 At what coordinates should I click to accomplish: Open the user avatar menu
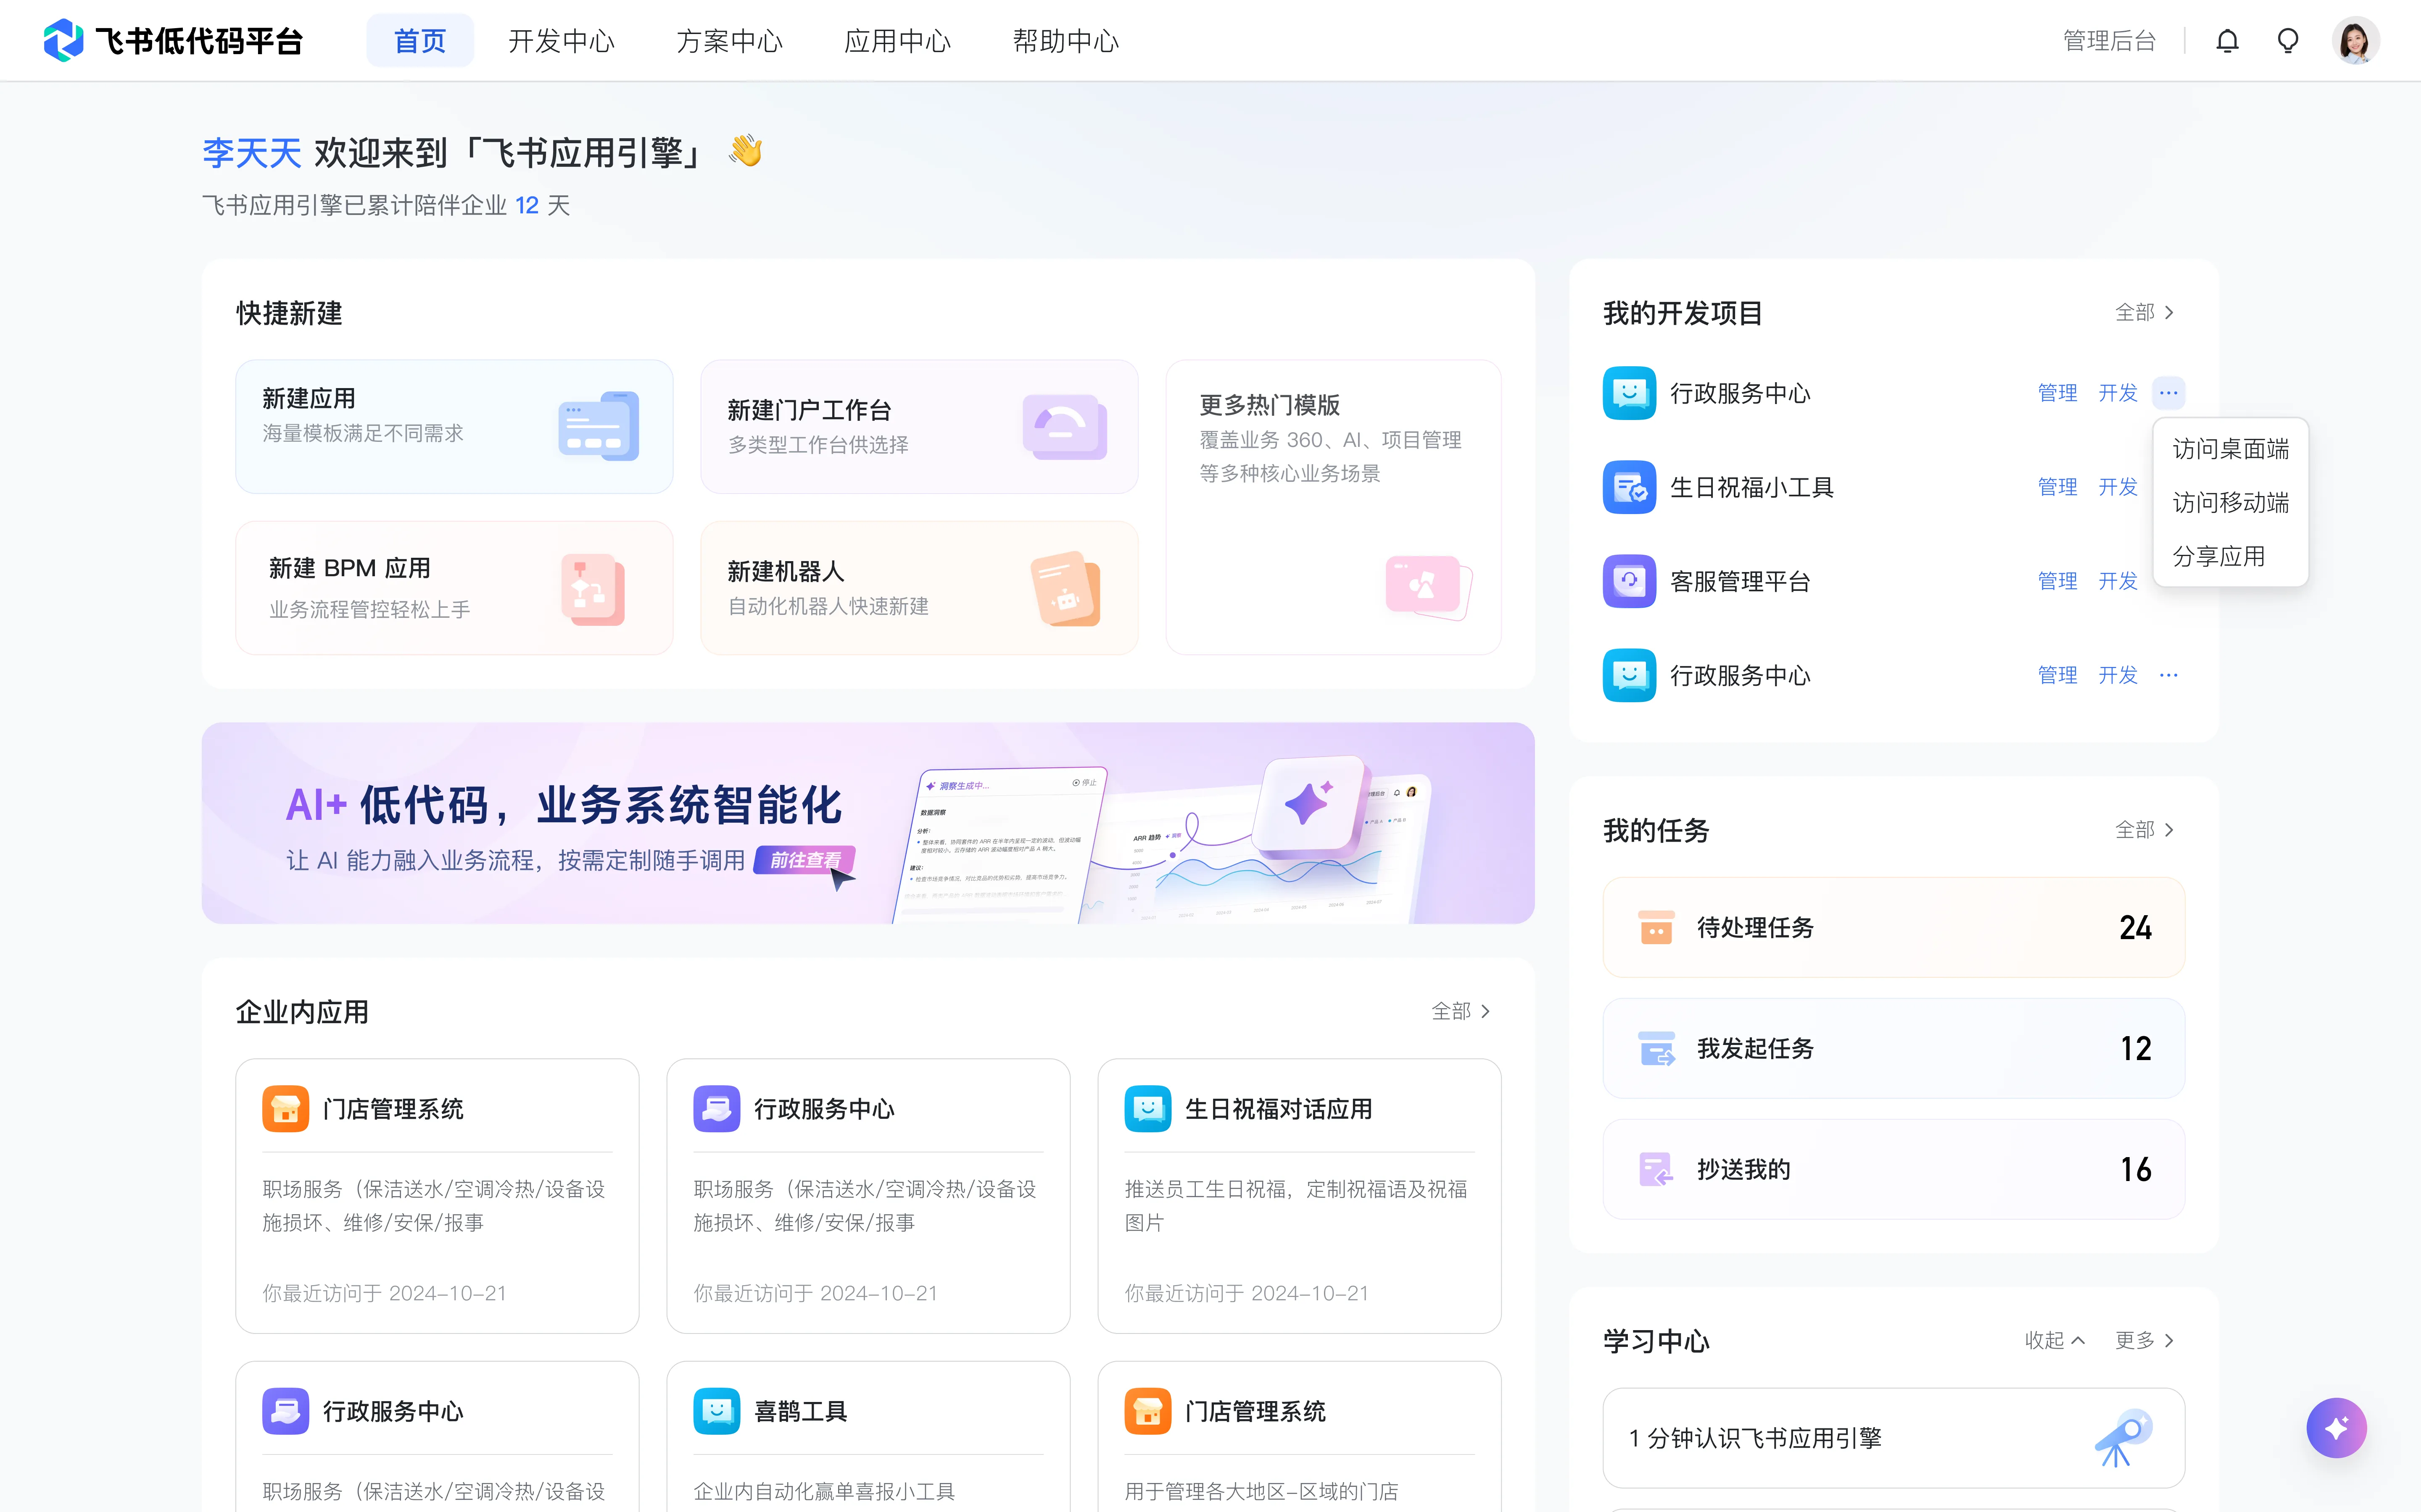tap(2355, 41)
